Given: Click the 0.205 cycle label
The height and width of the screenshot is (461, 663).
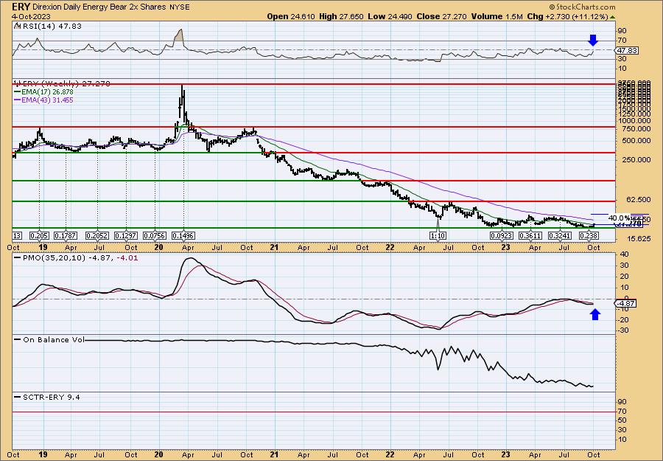Looking at the screenshot, I should pos(38,236).
